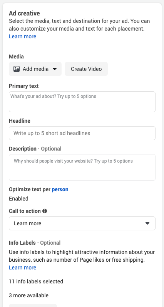
Task: Click the image icon in Add media
Action: 17,69
